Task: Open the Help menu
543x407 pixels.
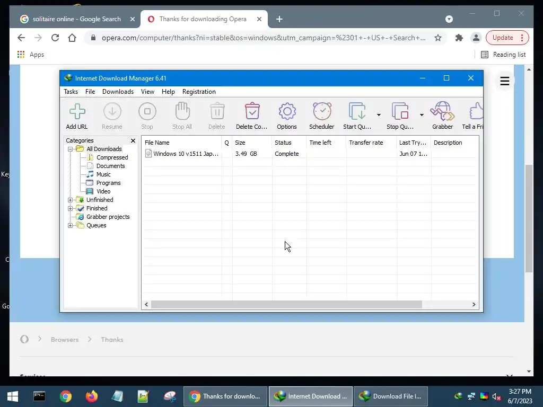Action: click(168, 92)
